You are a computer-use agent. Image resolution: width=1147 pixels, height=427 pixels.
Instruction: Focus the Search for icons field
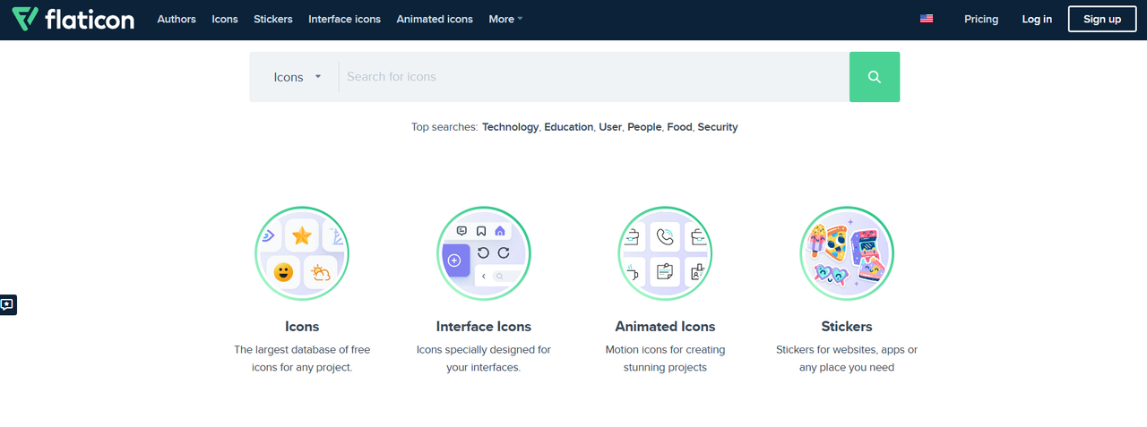(593, 77)
